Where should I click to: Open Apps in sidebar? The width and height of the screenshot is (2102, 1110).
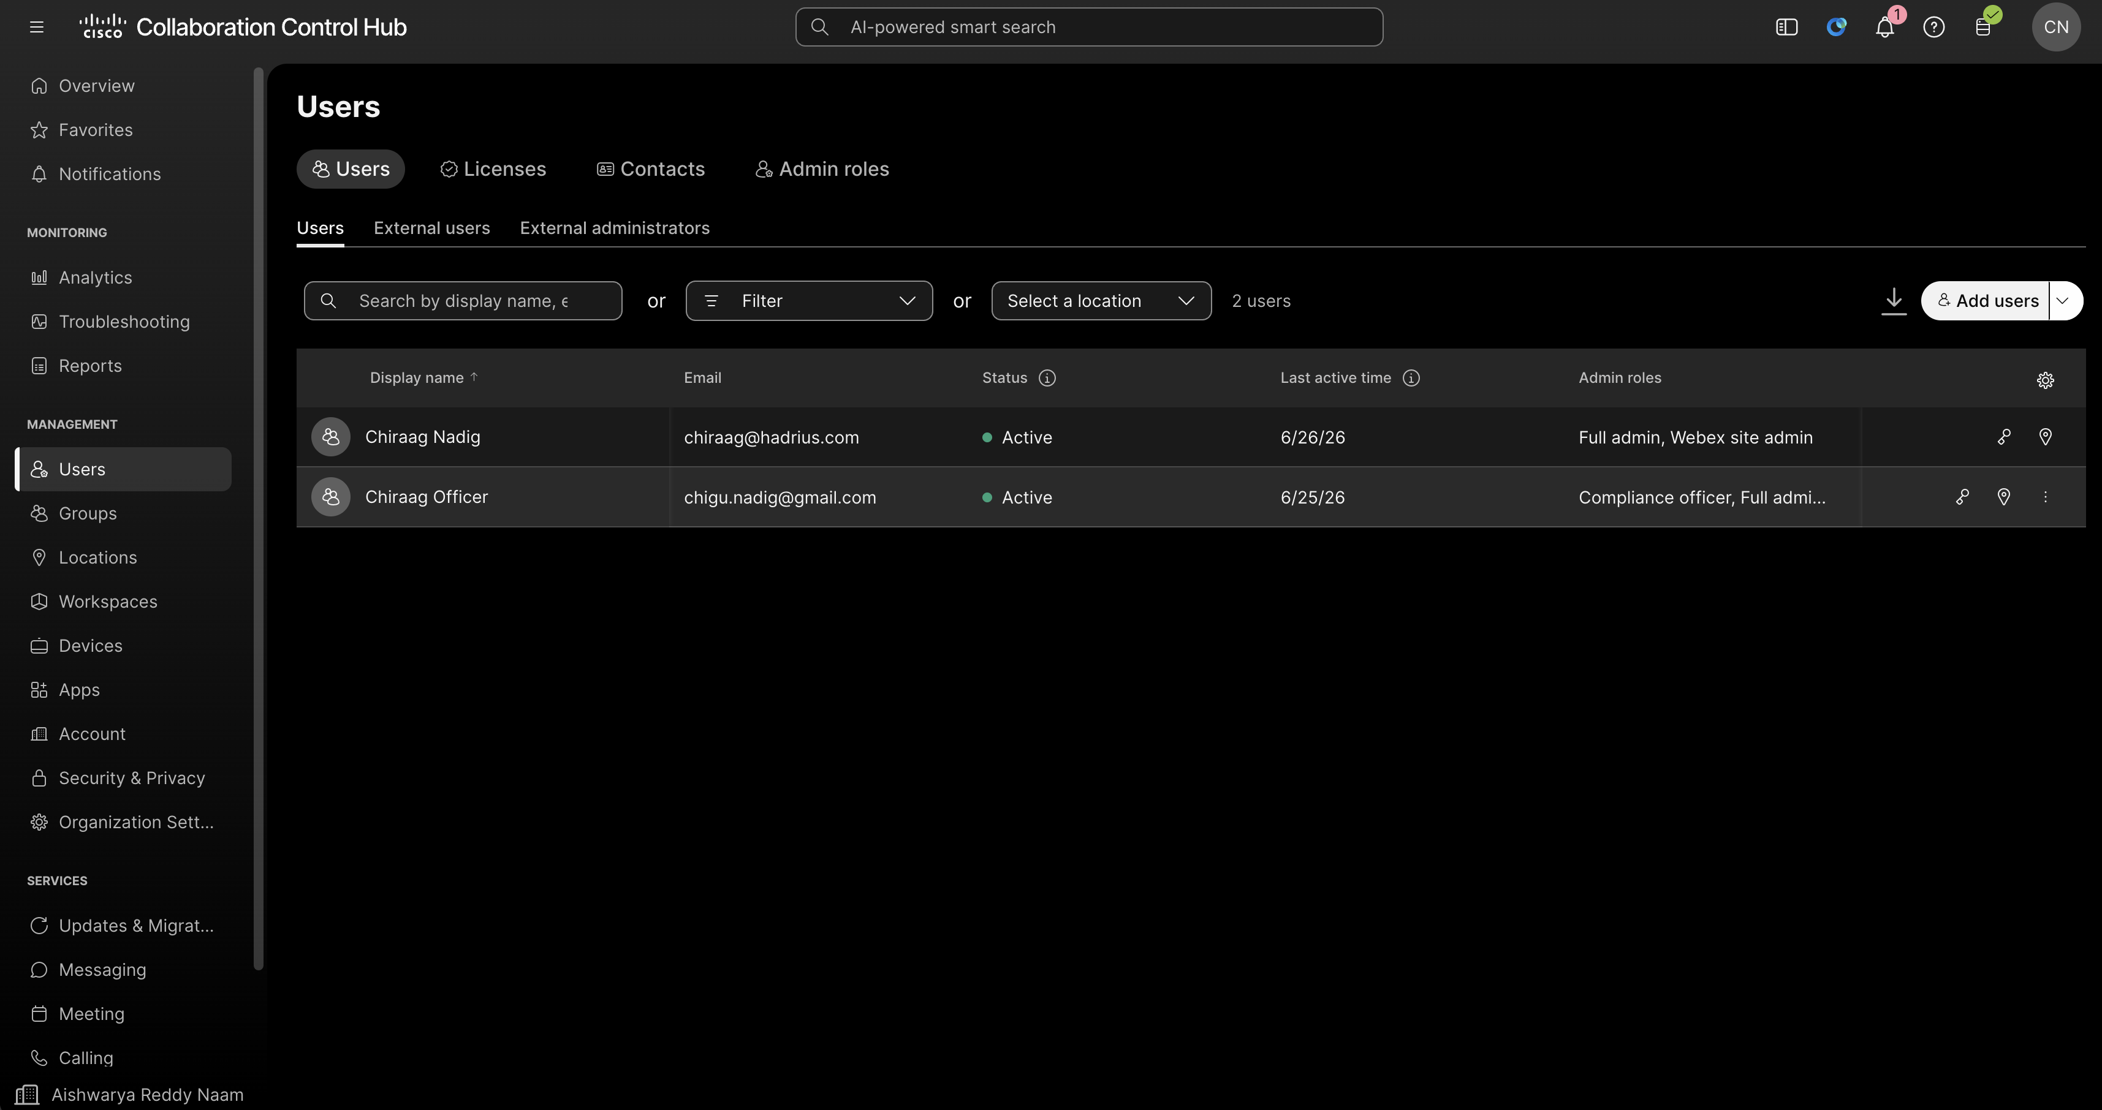(x=123, y=689)
